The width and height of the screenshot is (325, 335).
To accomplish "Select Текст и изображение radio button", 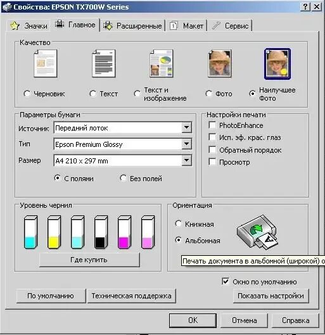I will pyautogui.click(x=137, y=93).
